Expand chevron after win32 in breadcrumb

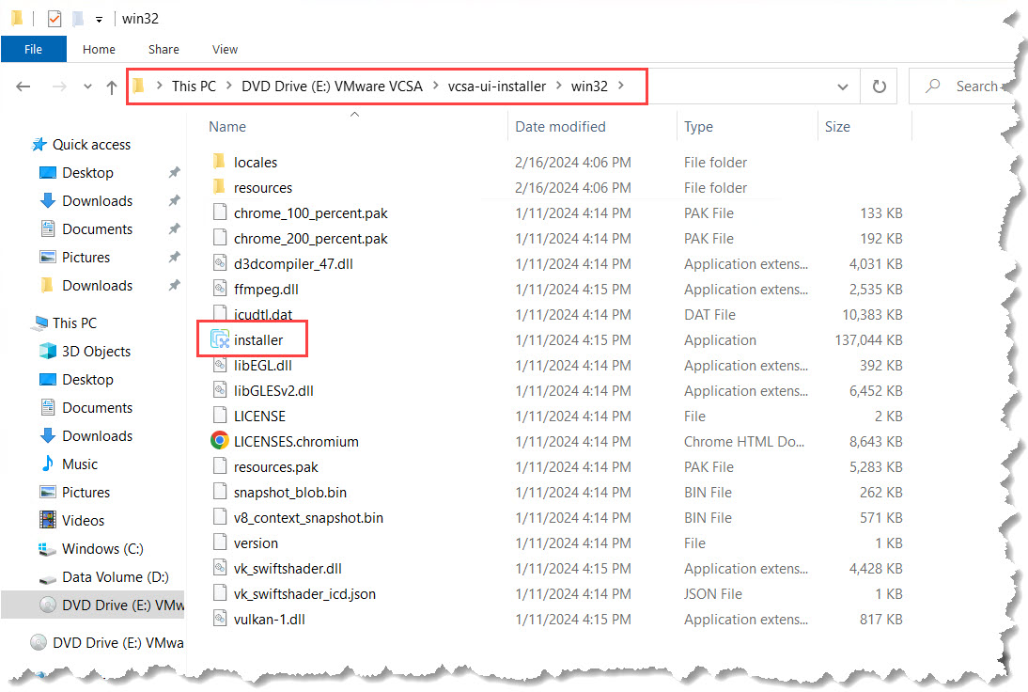[x=621, y=86]
